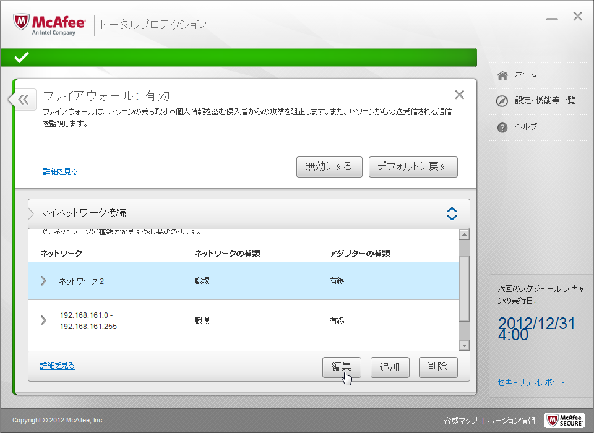Collapse the マイネットワーク接続 section
Screen dimensions: 594x433
452,213
